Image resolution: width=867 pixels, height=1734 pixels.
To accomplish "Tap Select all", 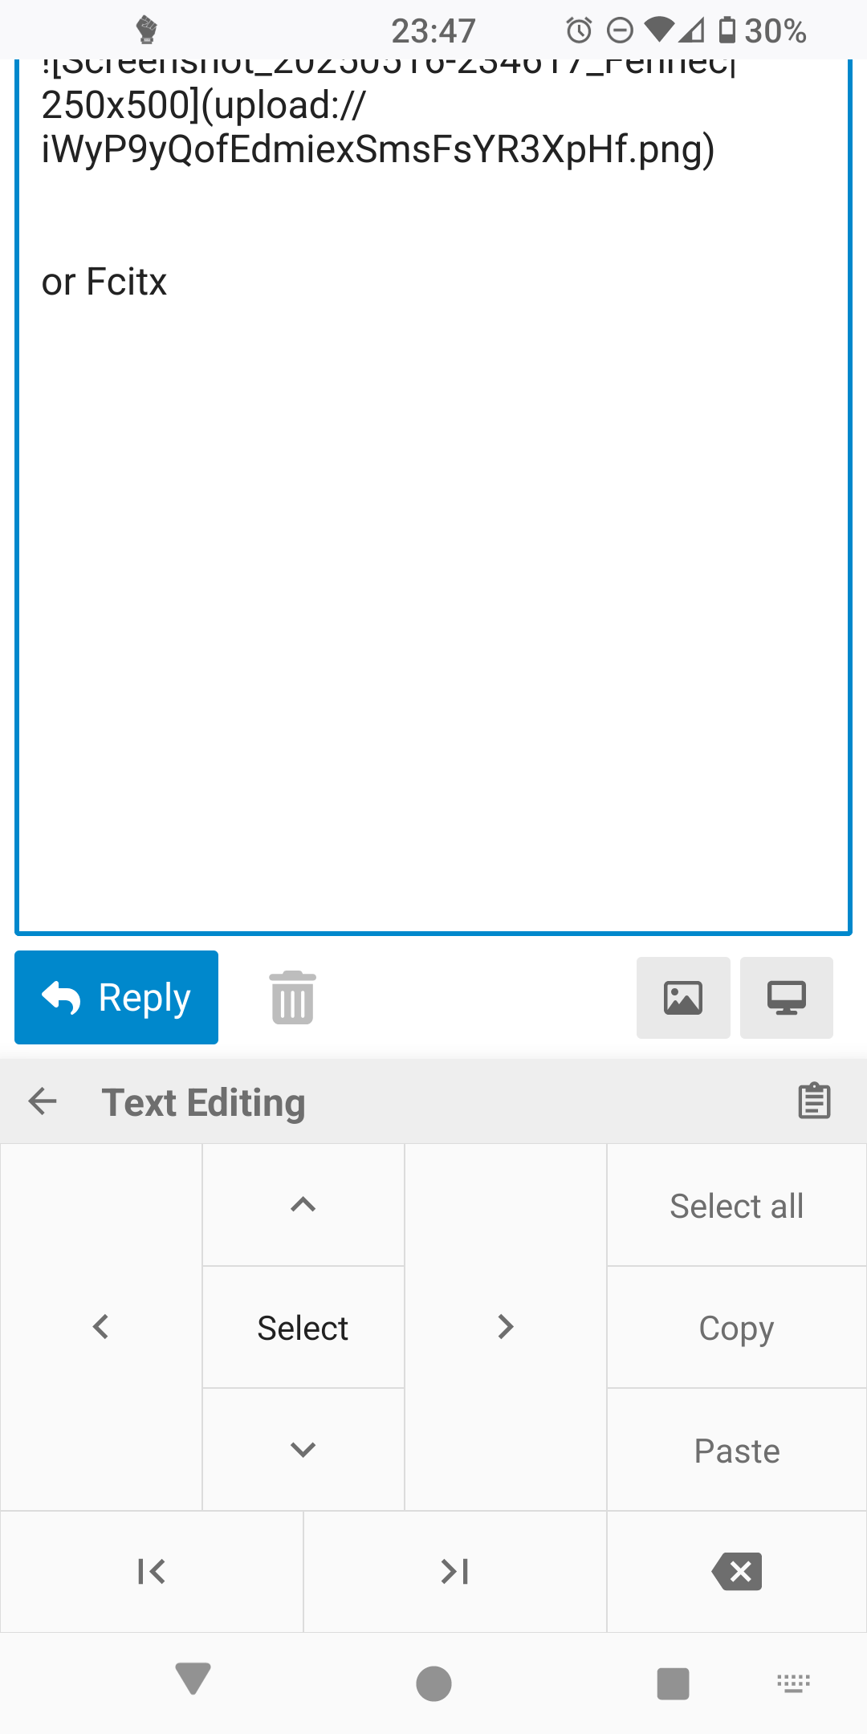I will click(737, 1206).
